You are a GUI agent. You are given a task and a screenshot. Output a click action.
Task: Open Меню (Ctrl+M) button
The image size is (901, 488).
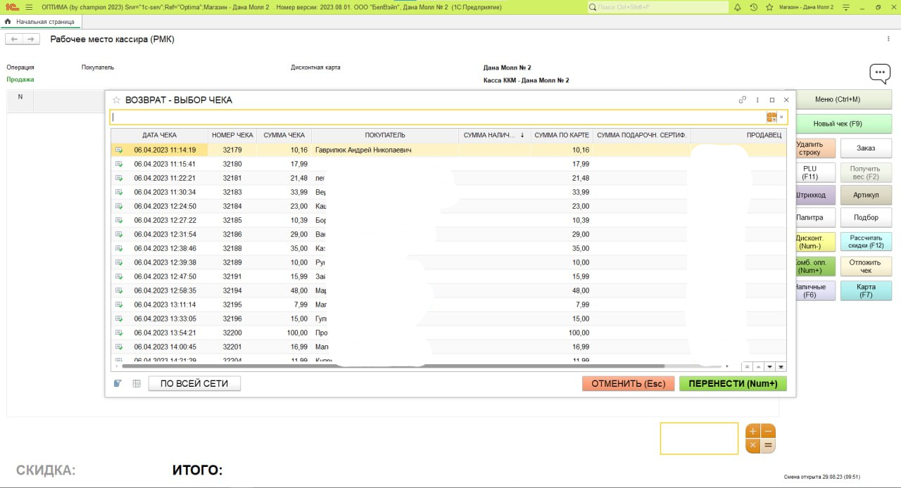[837, 100]
